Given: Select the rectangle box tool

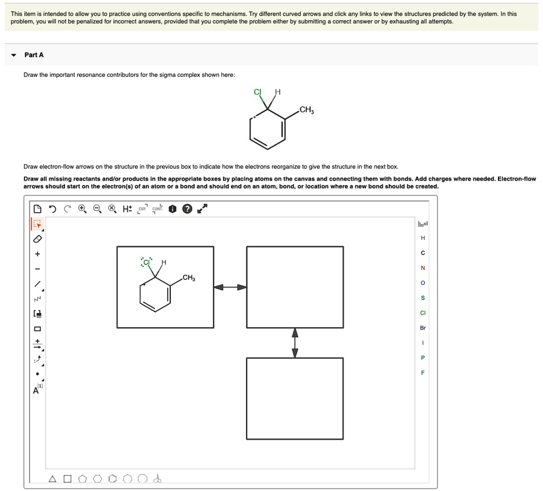Looking at the screenshot, I should pyautogui.click(x=38, y=329).
